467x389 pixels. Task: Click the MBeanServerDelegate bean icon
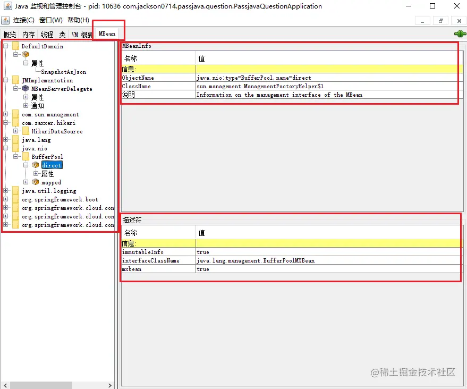26,88
